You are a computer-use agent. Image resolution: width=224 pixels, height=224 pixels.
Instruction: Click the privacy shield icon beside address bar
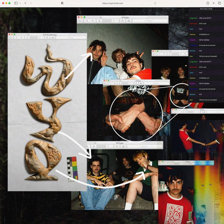pyautogui.click(x=62, y=3)
